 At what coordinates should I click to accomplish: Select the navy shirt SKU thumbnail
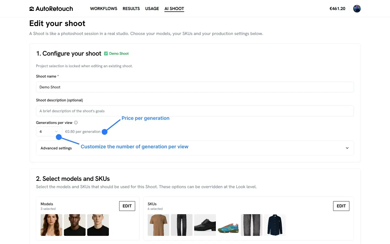pyautogui.click(x=275, y=225)
